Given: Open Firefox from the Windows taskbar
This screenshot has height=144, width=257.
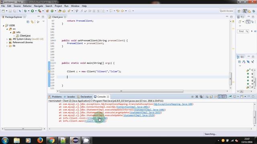Looking at the screenshot, I should [40, 140].
